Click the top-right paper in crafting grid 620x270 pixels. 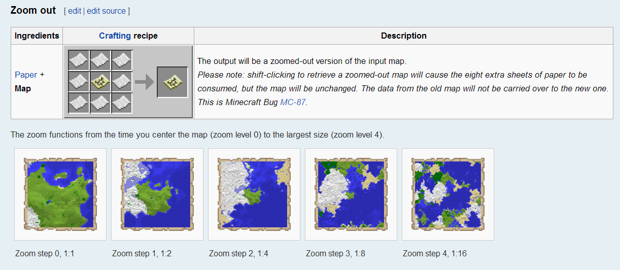coord(121,60)
